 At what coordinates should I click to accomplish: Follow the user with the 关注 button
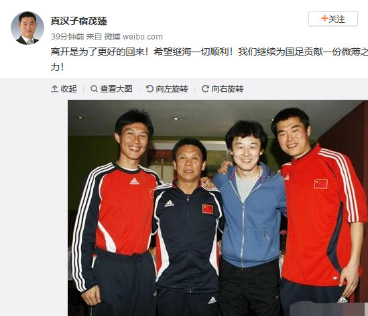click(x=333, y=19)
